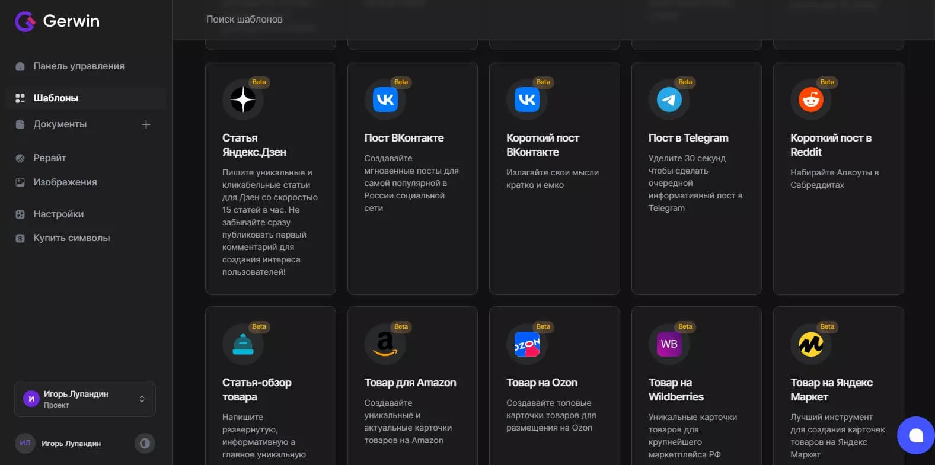Viewport: 935px width, 465px height.
Task: Click the Яндекс Маркет yellow icon
Action: click(x=811, y=344)
